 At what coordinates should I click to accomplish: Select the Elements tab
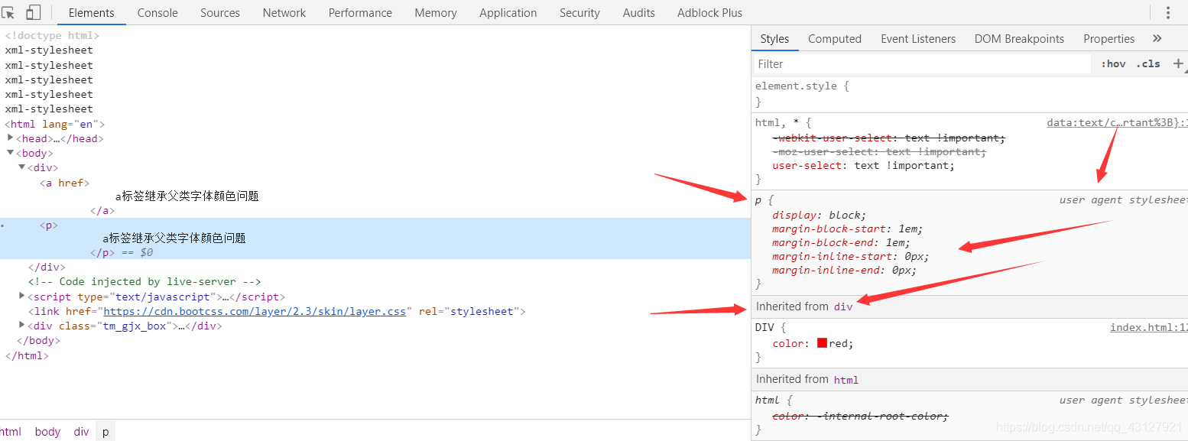92,12
